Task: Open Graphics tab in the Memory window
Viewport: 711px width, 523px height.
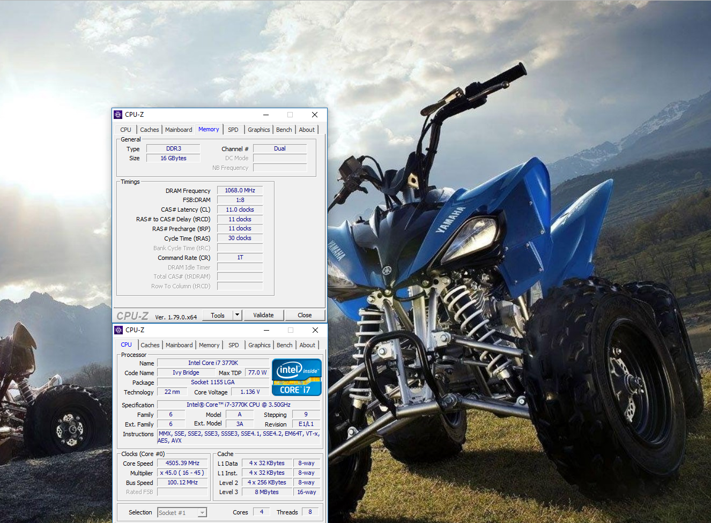Action: point(259,130)
